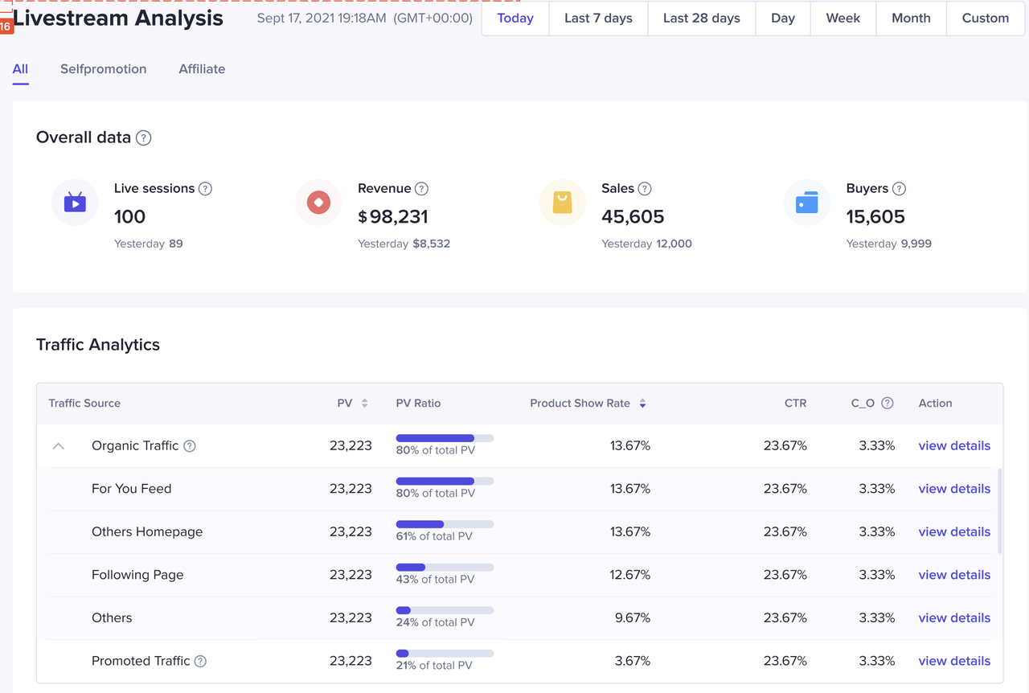Viewport: 1029px width, 693px height.
Task: View details for Following Page row
Action: (953, 575)
